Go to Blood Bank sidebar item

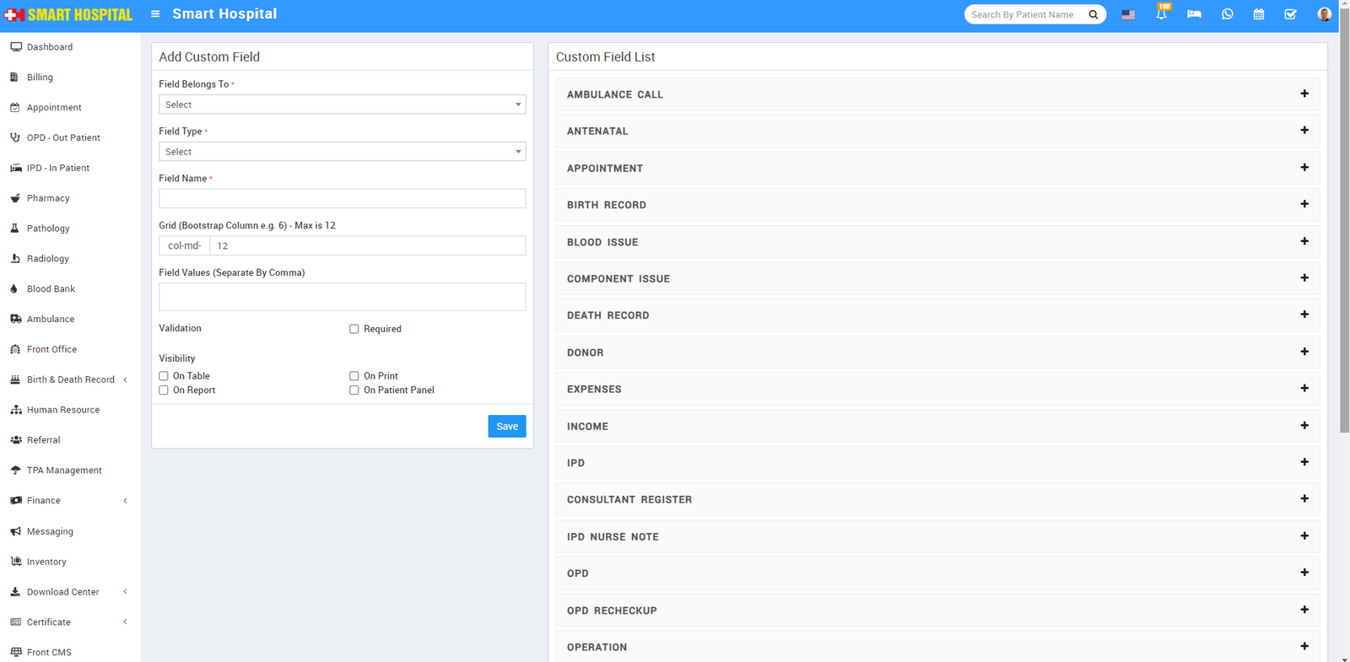point(51,289)
